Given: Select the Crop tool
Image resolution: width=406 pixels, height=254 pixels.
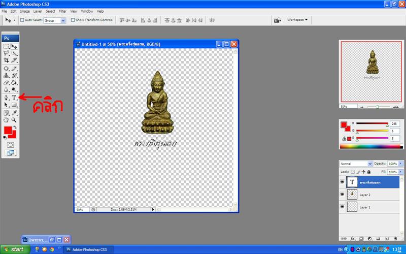Looking at the screenshot, I should click(6, 60).
